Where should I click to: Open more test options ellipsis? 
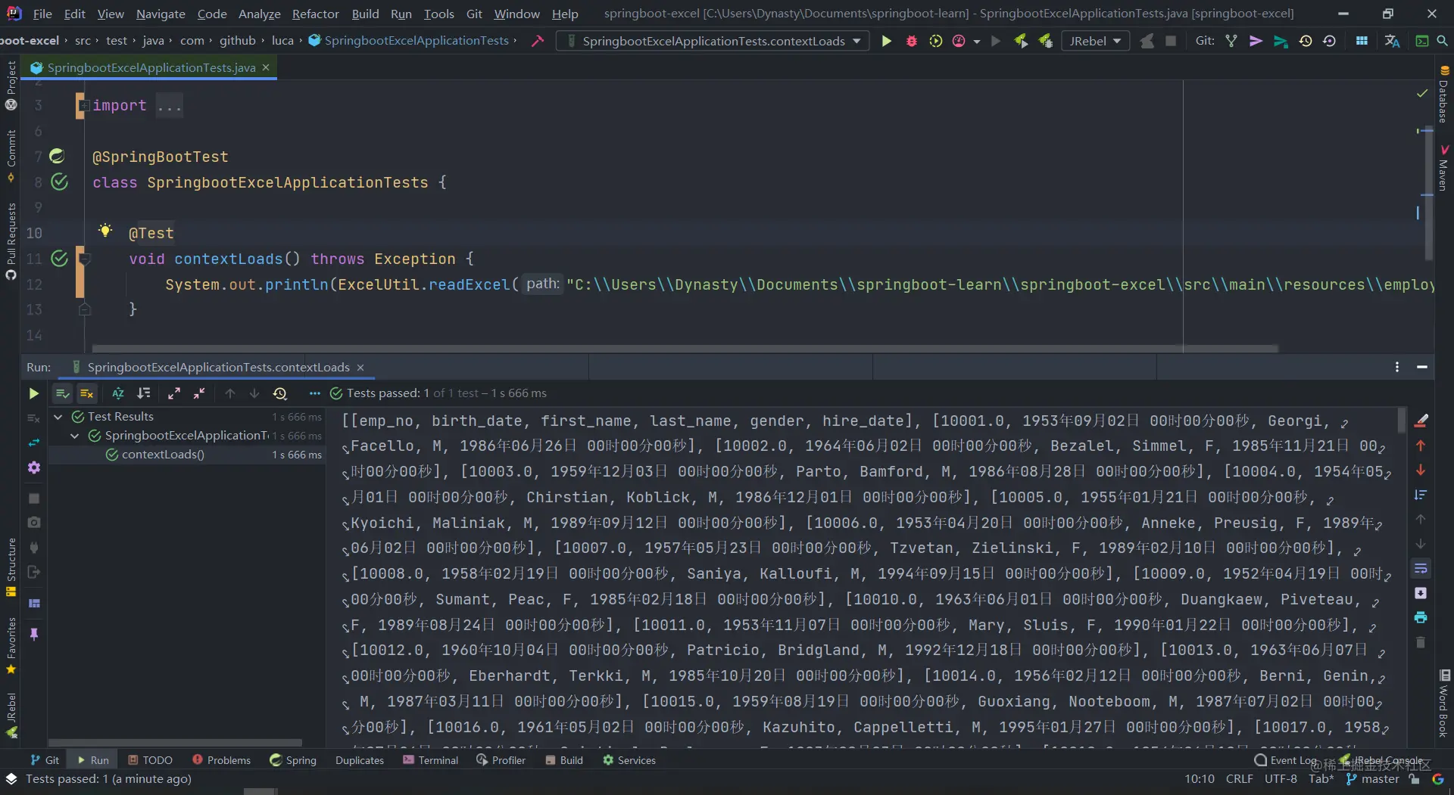point(315,393)
